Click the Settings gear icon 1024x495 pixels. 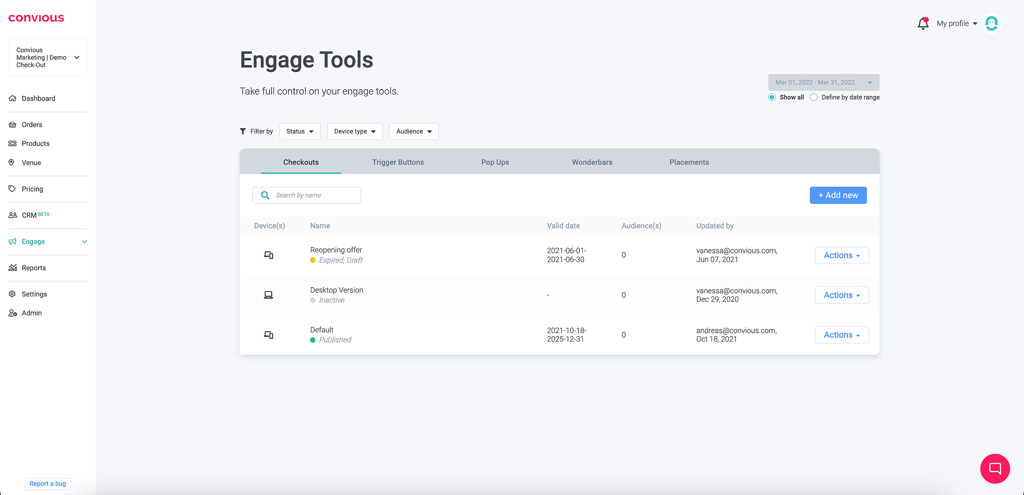[x=12, y=294]
